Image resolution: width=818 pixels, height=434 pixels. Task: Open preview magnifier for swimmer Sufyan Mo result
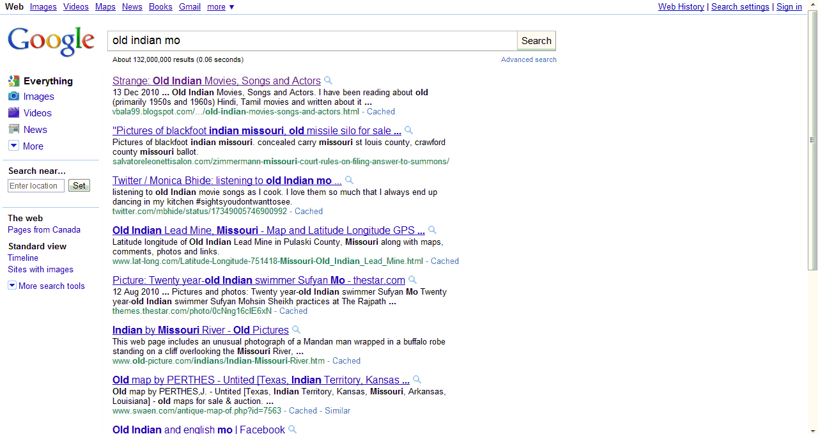pyautogui.click(x=413, y=280)
